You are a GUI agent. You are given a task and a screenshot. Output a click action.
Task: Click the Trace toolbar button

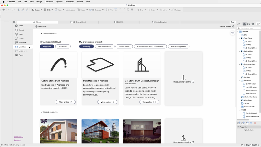[x=58, y=10]
